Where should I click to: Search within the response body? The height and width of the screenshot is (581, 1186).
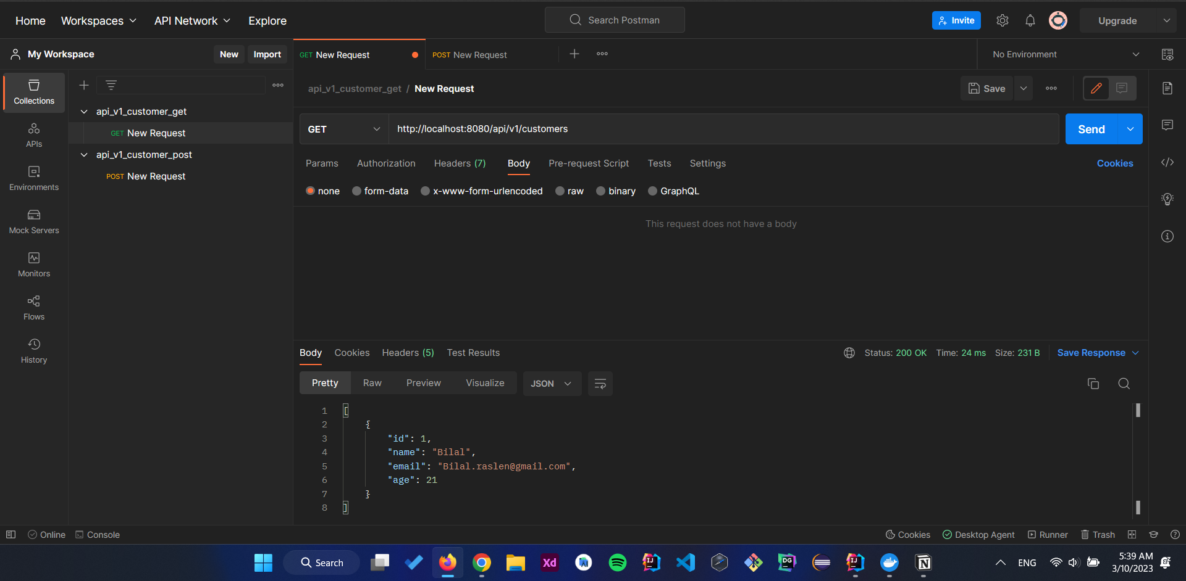coord(1124,383)
